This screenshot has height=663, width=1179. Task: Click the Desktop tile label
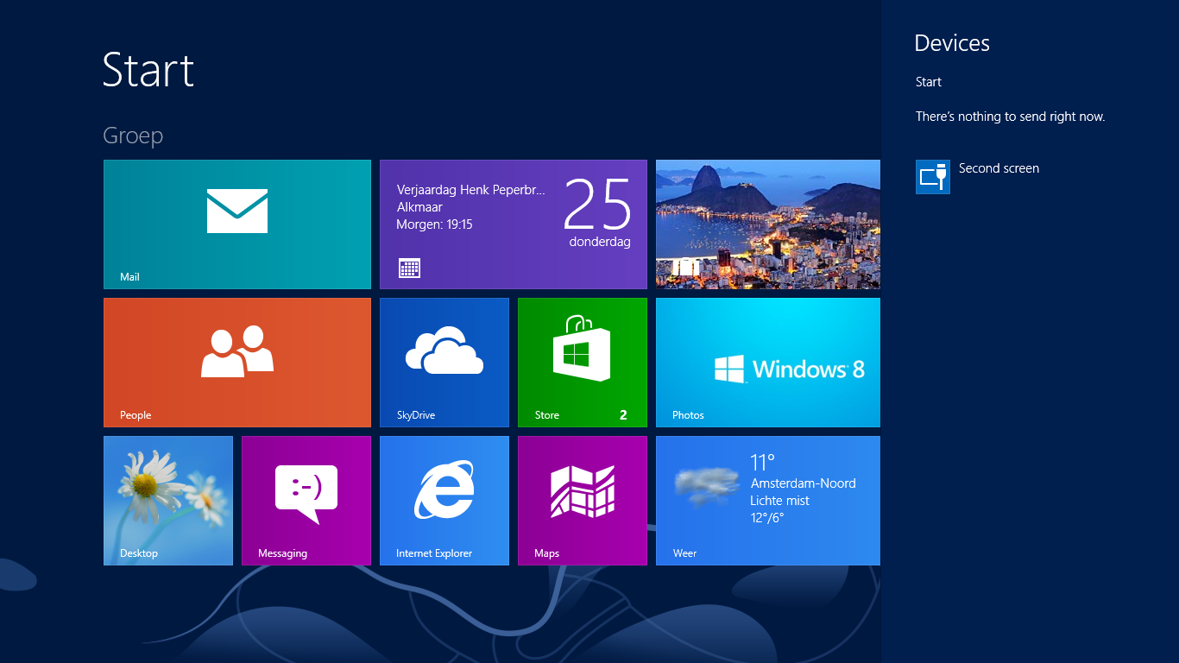[x=139, y=553]
